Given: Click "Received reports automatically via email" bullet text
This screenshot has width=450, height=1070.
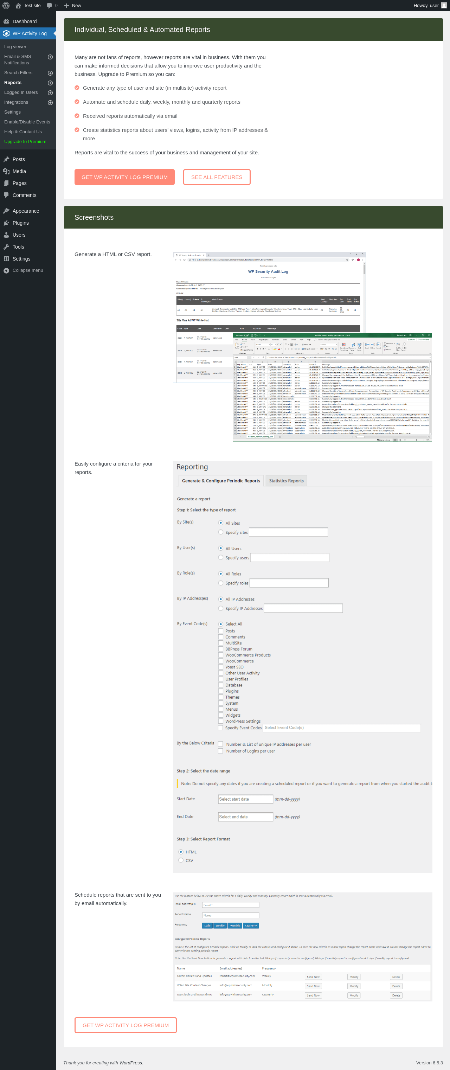Looking at the screenshot, I should tap(130, 116).
